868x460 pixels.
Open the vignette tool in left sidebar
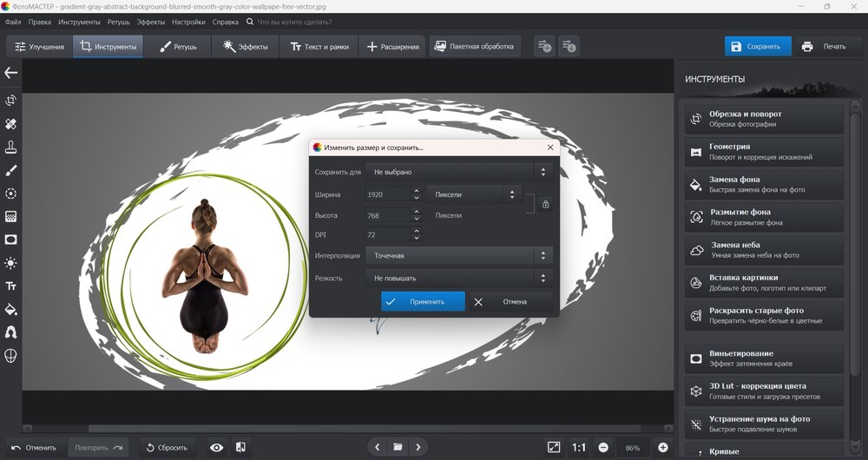click(x=11, y=240)
